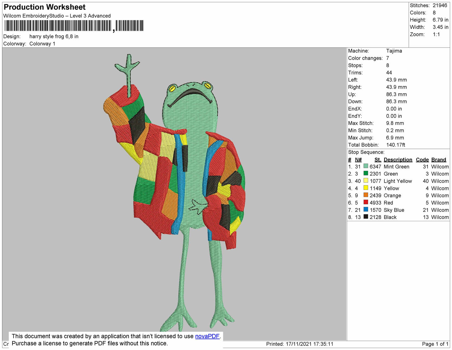Click the 'Light Yellow' description text
This screenshot has height=350, width=452.
[x=398, y=181]
